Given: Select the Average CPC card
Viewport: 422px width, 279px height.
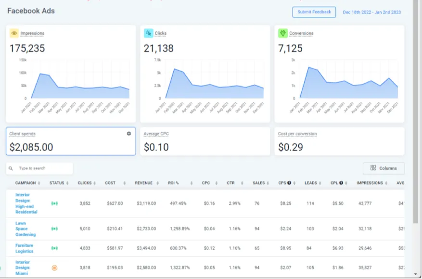Looking at the screenshot, I should pos(205,141).
